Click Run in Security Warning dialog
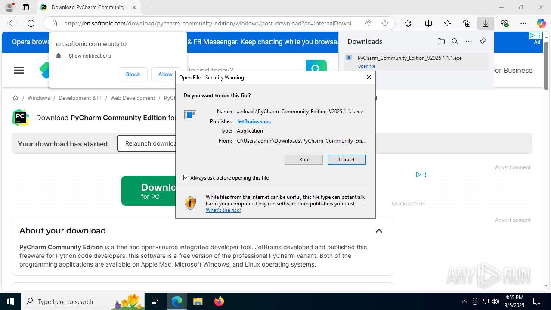Image resolution: width=551 pixels, height=310 pixels. tap(303, 159)
